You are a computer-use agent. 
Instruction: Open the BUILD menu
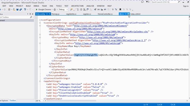[28, 6]
